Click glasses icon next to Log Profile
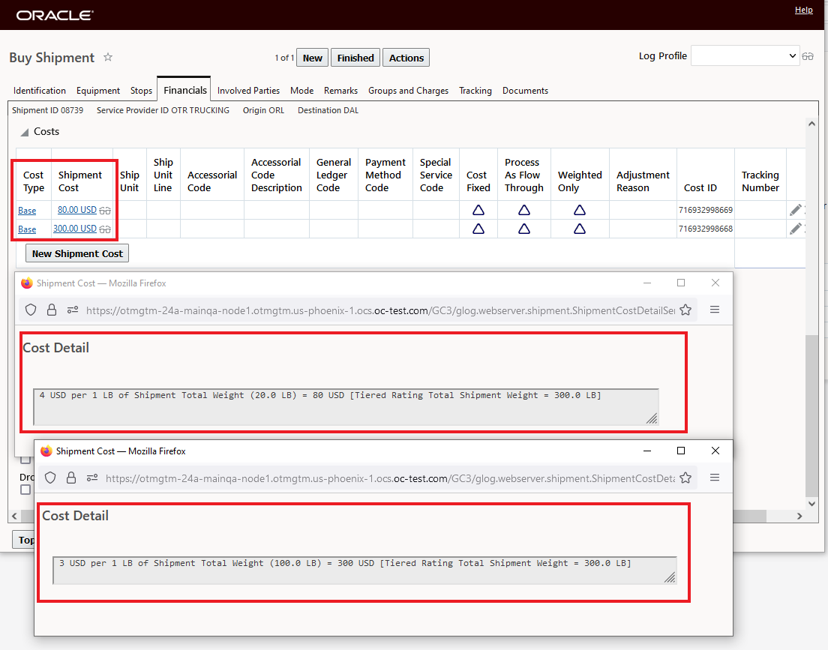828x650 pixels. (x=808, y=56)
